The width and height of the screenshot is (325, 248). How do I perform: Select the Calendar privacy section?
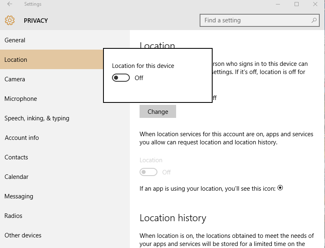pos(16,176)
